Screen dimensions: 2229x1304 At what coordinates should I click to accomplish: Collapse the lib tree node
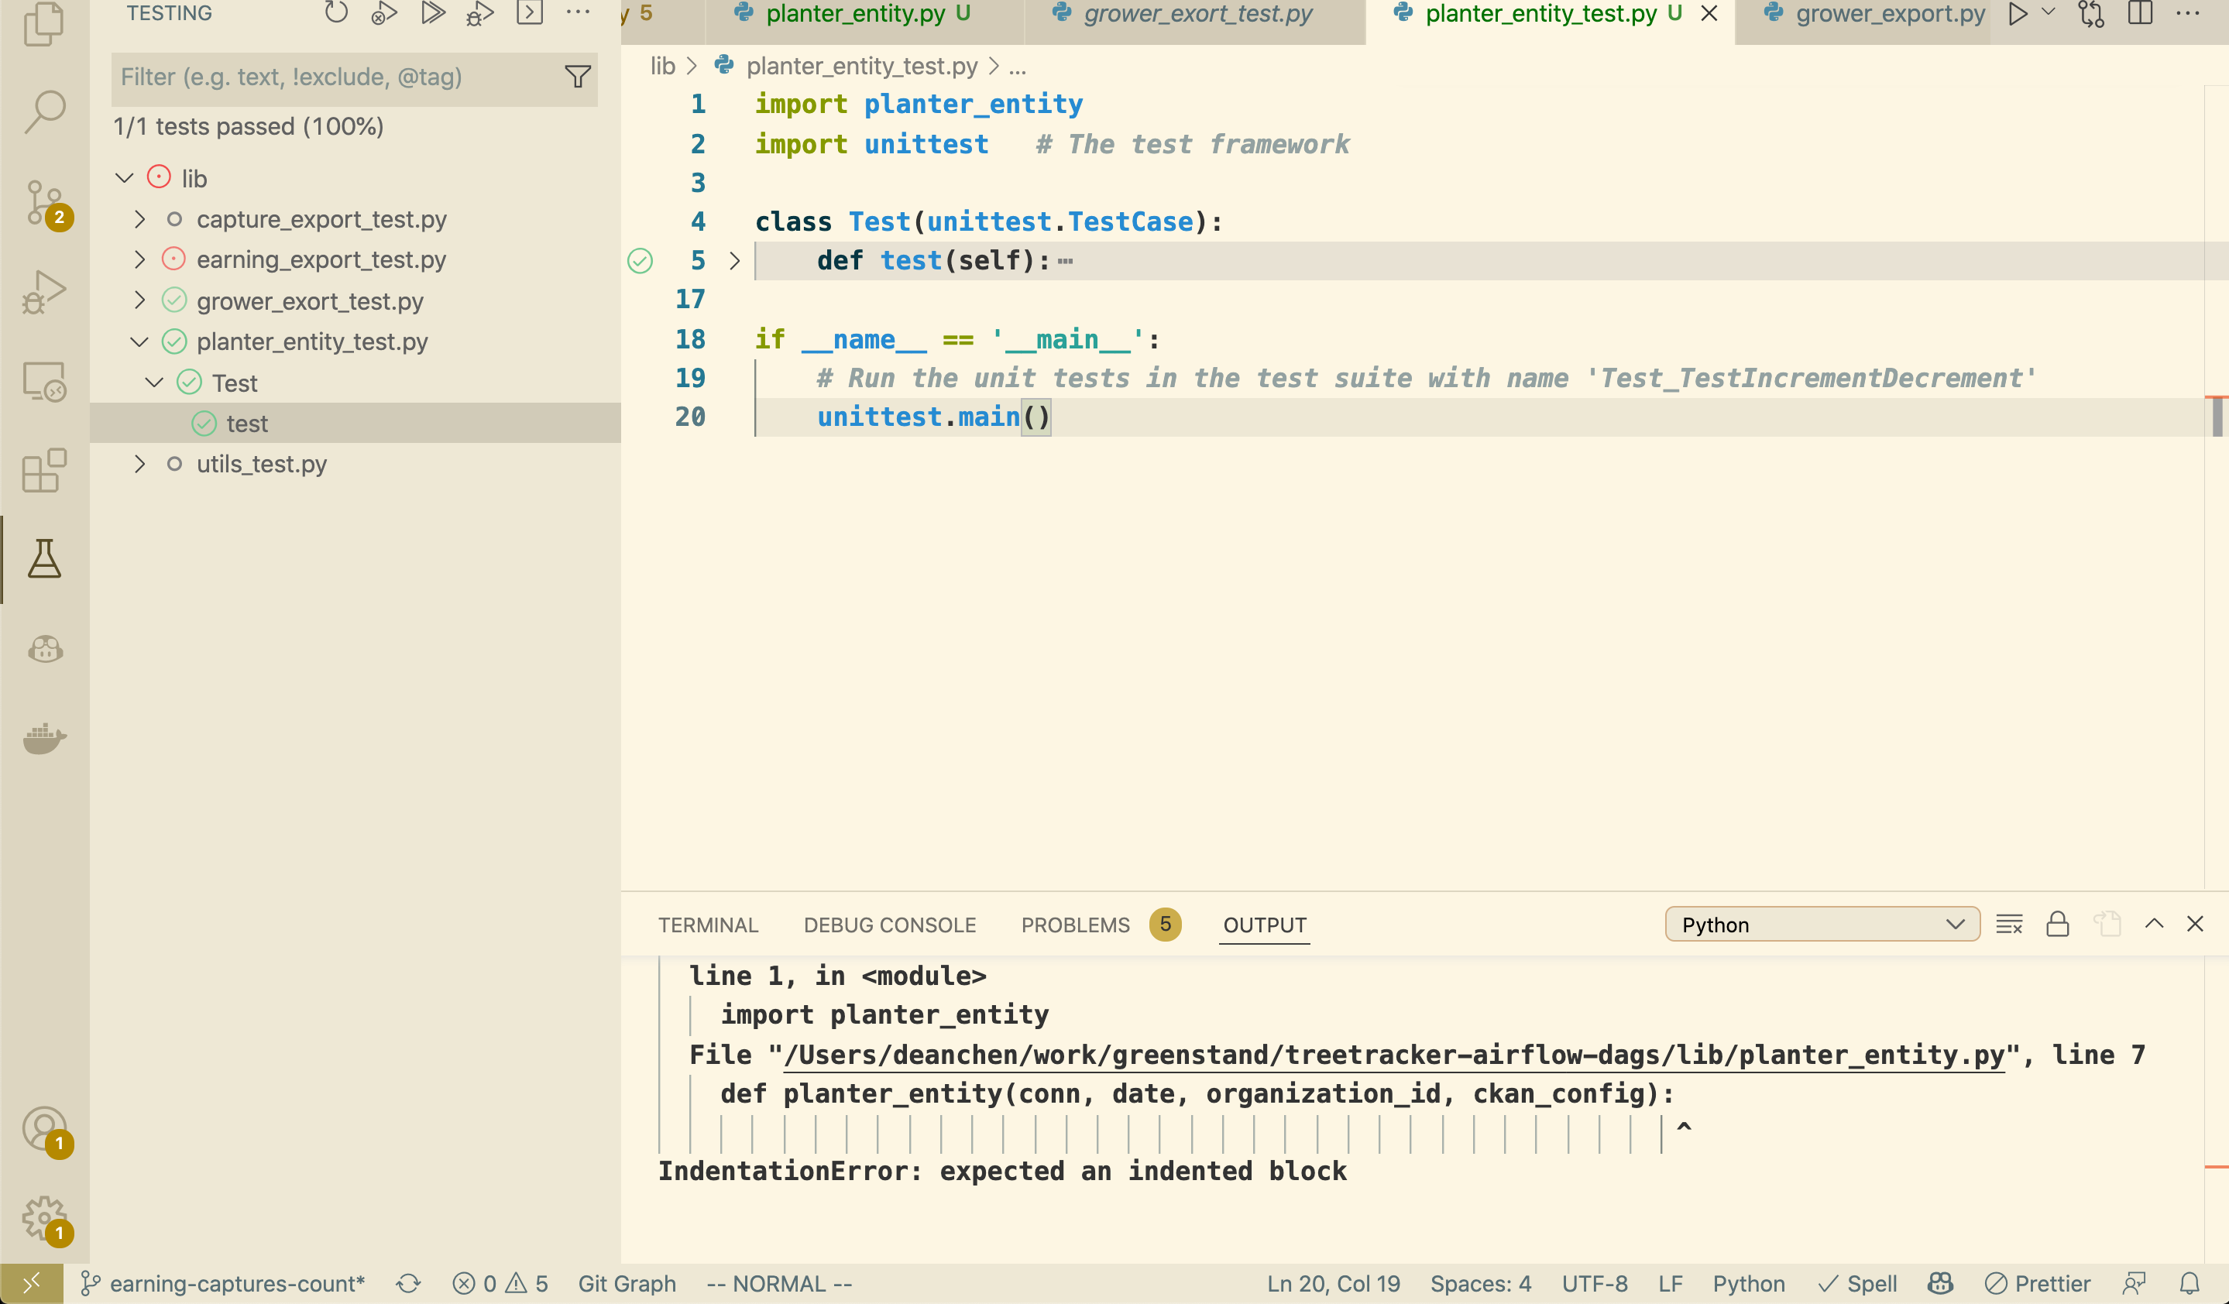pos(125,179)
